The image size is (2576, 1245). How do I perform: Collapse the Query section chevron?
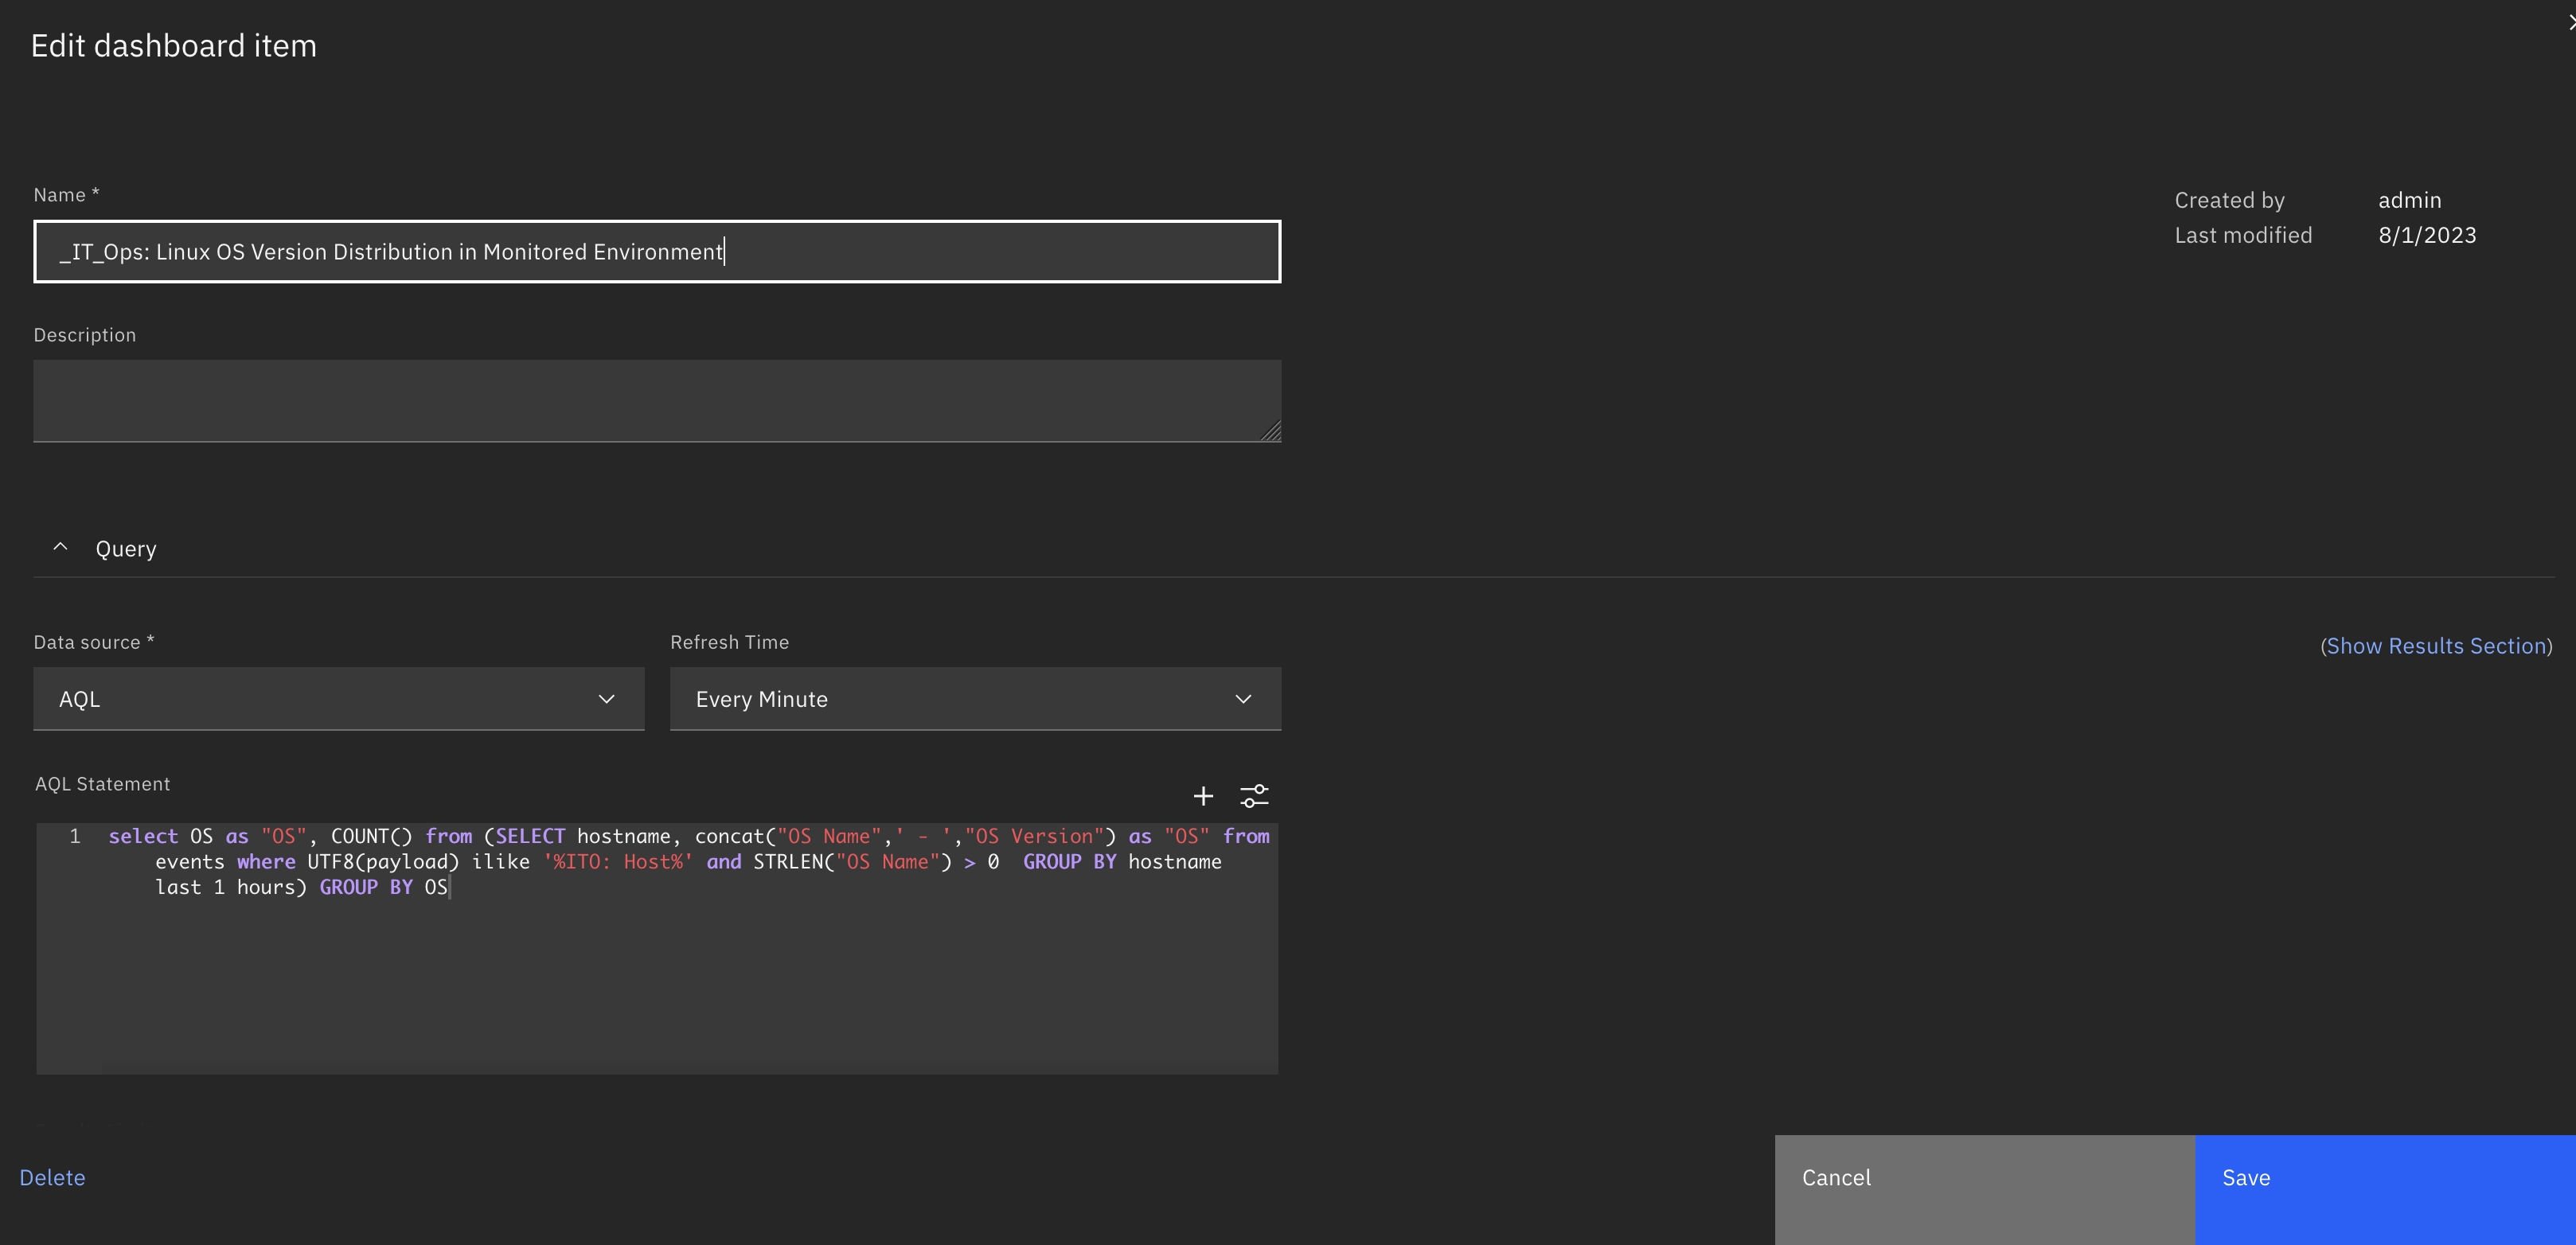click(60, 547)
